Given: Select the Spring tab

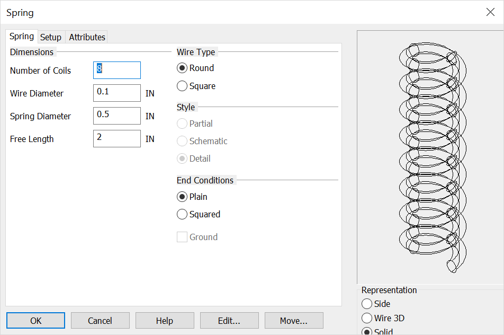Looking at the screenshot, I should click(x=21, y=37).
